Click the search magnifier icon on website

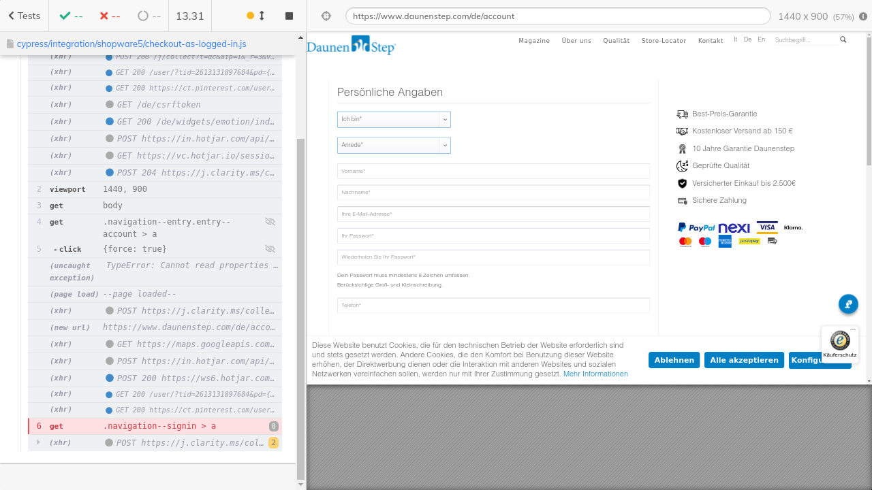tap(843, 40)
